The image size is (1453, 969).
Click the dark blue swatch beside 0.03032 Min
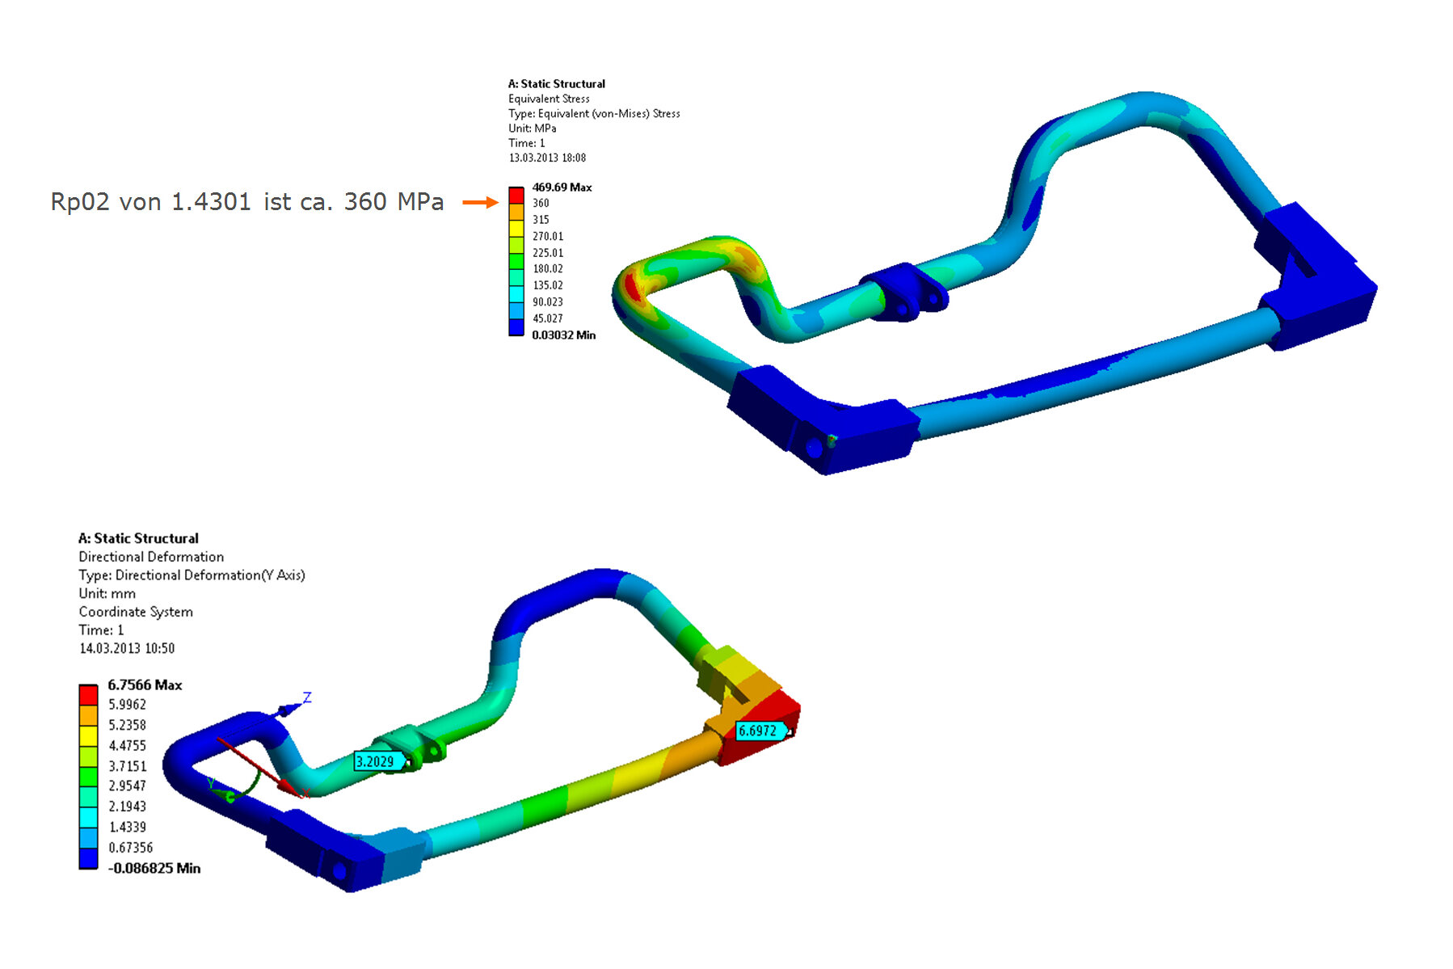516,327
